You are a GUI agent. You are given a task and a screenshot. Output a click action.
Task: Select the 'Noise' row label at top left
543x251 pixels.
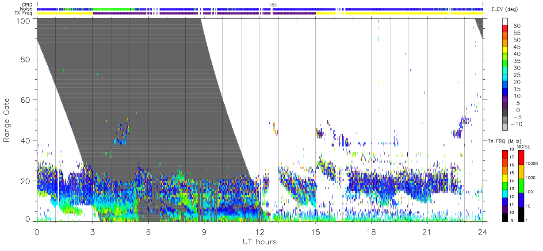[27, 9]
